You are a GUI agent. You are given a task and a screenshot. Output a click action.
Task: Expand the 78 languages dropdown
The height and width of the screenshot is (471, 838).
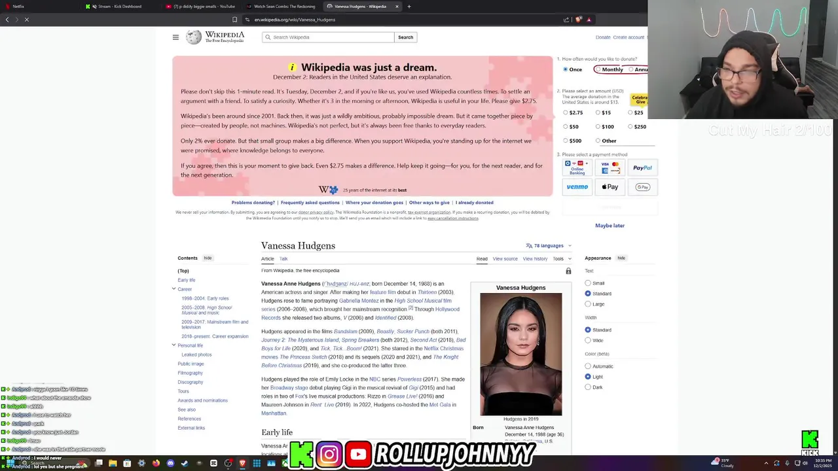point(549,246)
